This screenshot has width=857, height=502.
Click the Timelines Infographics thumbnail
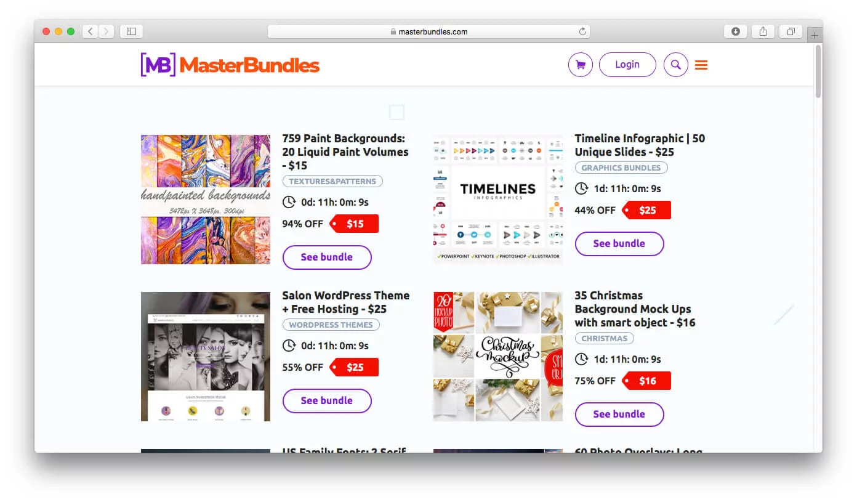pyautogui.click(x=498, y=200)
